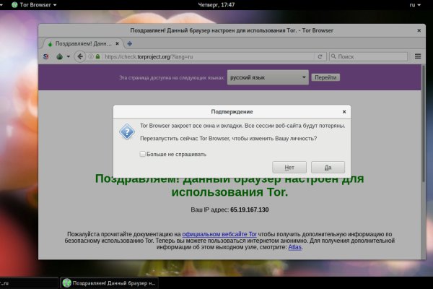Click the padlock icon in URL bar

coord(97,56)
